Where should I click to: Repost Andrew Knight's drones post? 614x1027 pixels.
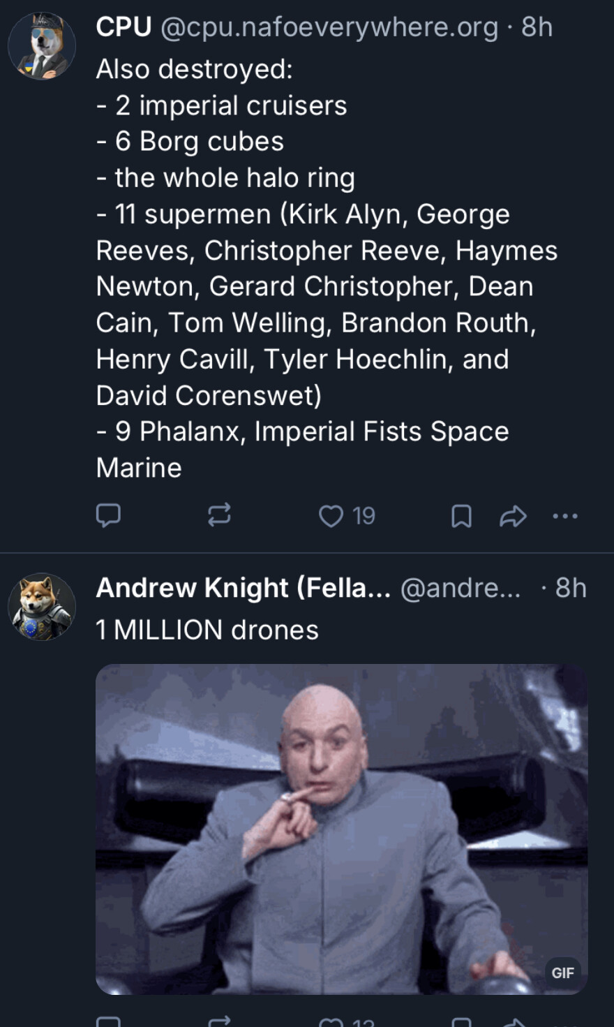(x=219, y=1022)
